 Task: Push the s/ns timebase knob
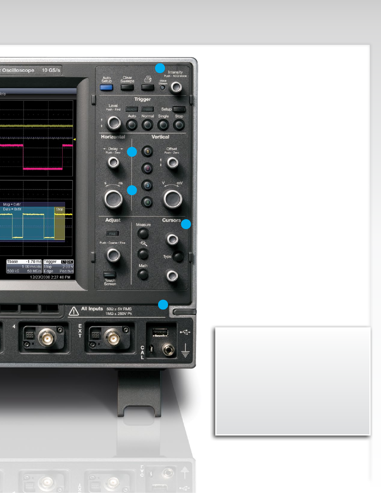(x=113, y=198)
